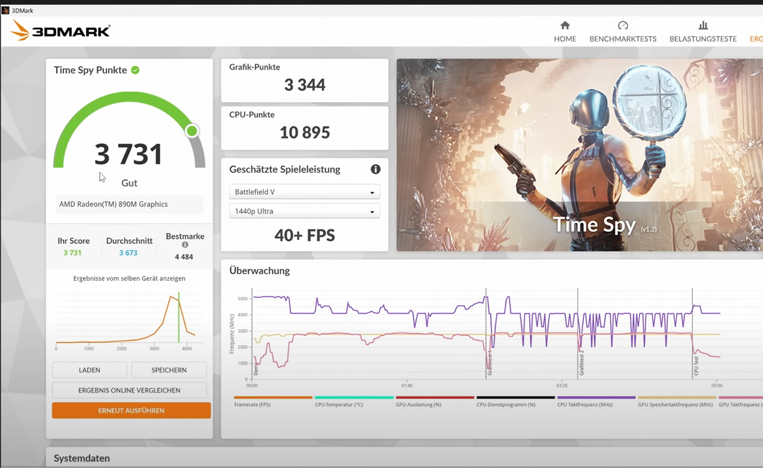Open the Battlefield V game dropdown
Screen dimensions: 763x468
(x=304, y=192)
